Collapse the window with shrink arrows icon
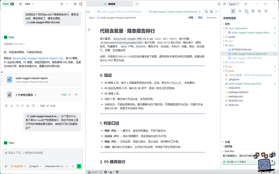This screenshot has width=279, height=174. 245,4
